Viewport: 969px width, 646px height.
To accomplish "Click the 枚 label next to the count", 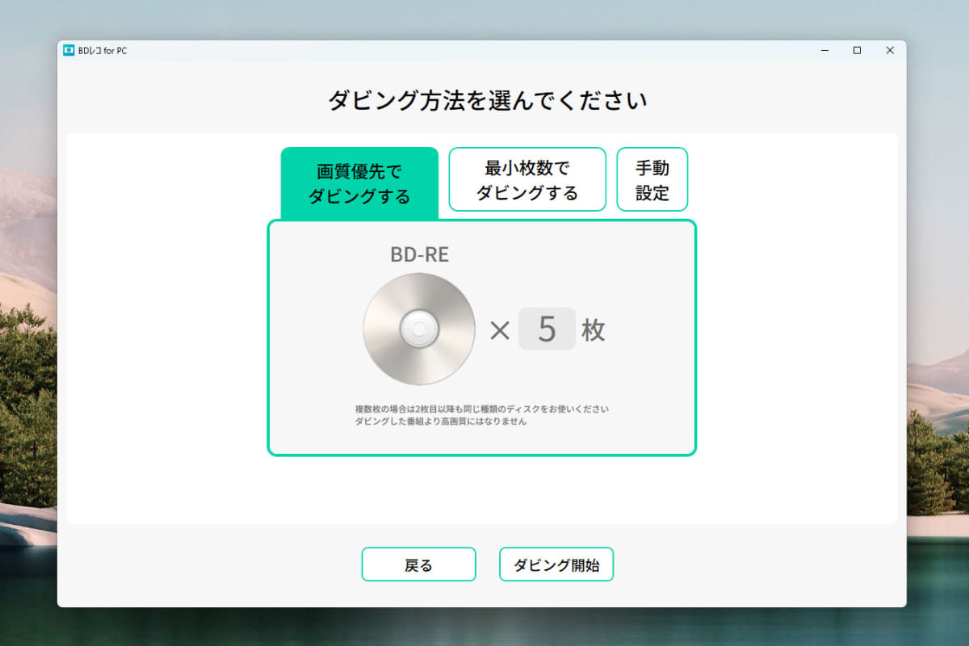I will [x=592, y=329].
